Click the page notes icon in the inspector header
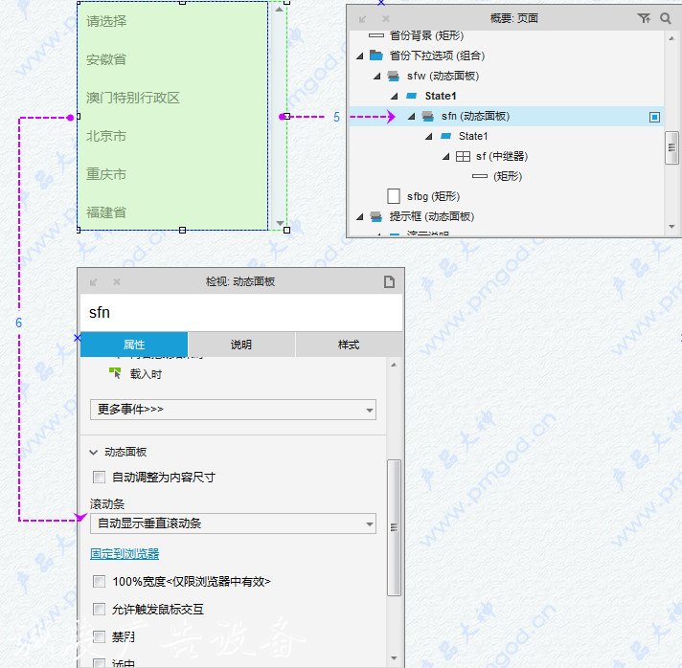This screenshot has height=668, width=682. [x=389, y=281]
